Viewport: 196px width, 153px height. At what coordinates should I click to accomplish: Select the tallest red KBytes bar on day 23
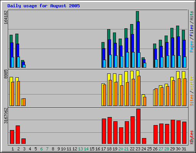coord(138,126)
